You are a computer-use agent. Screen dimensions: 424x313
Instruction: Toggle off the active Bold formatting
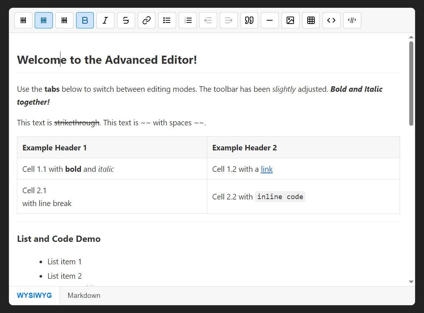click(85, 20)
